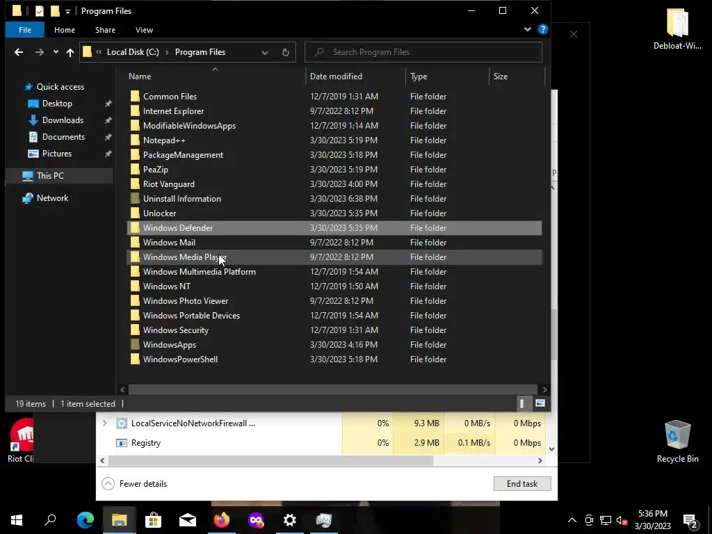Select Desktop in Quick access
The image size is (712, 534).
tap(57, 104)
